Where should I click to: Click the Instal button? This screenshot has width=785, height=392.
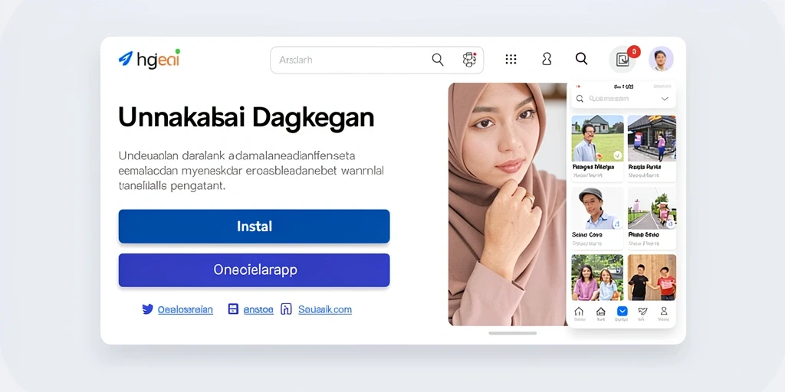coord(254,227)
